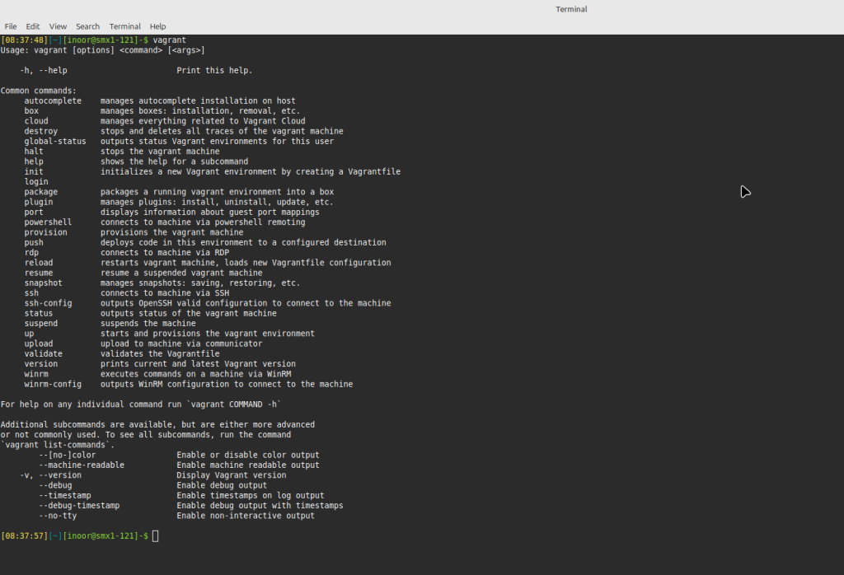Click the 'winrm-config' command name
This screenshot has width=844, height=575.
(53, 384)
